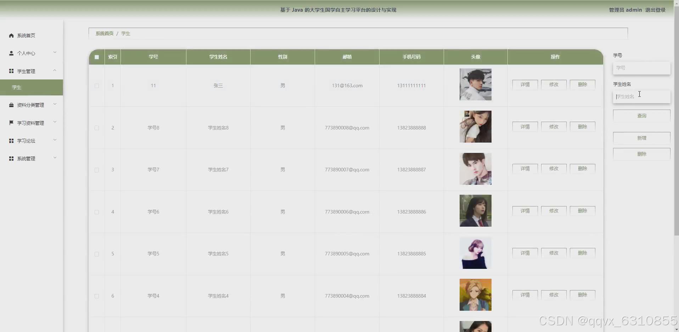Click 修改 for 学生姓名6

tap(554, 211)
